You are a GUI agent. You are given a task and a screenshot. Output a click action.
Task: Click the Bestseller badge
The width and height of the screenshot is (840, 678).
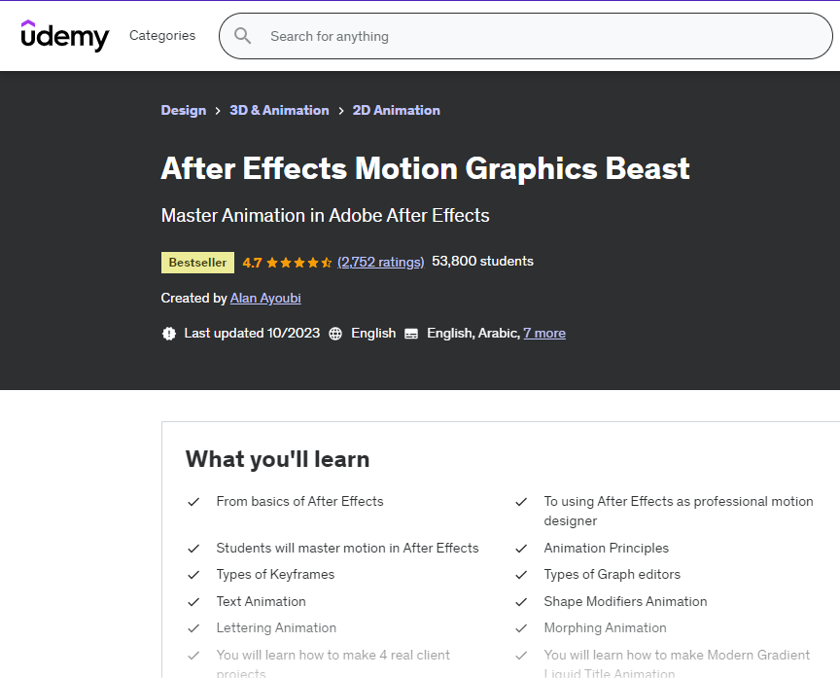(197, 262)
